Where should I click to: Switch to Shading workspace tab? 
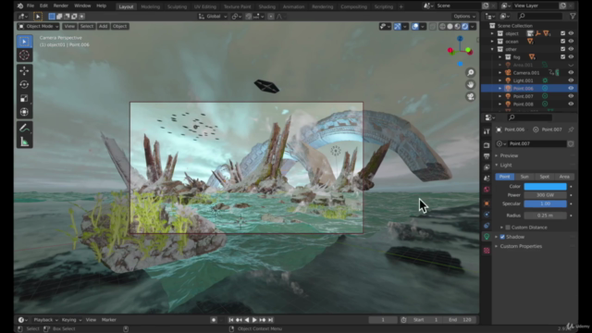click(x=267, y=6)
